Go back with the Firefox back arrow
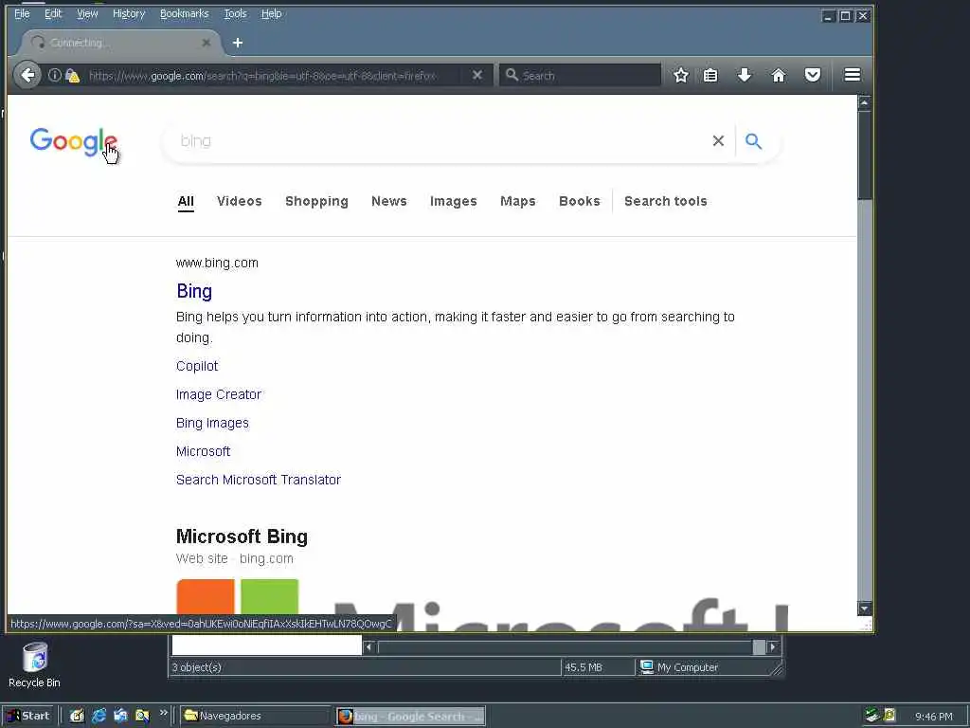Image resolution: width=970 pixels, height=728 pixels. click(27, 75)
